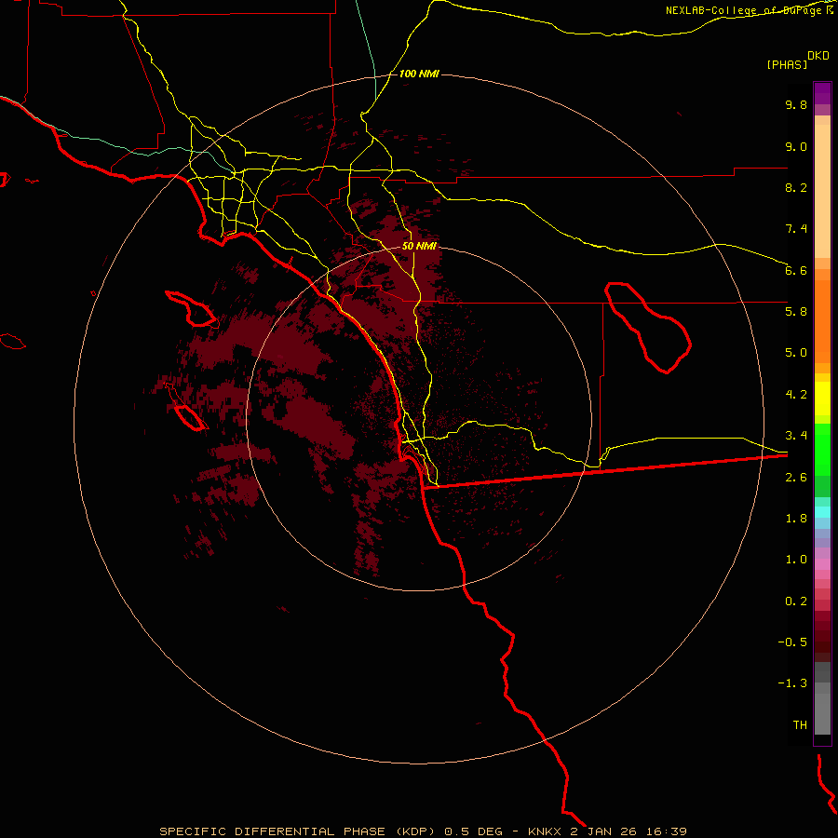Select the 0.2 scale value
Viewport: 838px width, 838px height.
point(796,601)
